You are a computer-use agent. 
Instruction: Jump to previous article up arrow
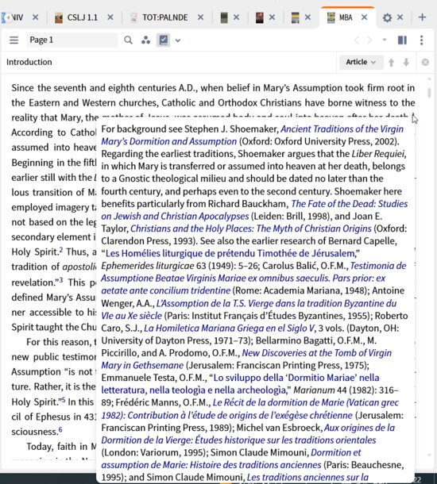coord(391,63)
